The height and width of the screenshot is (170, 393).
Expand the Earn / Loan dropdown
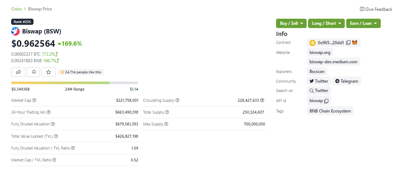coord(363,23)
